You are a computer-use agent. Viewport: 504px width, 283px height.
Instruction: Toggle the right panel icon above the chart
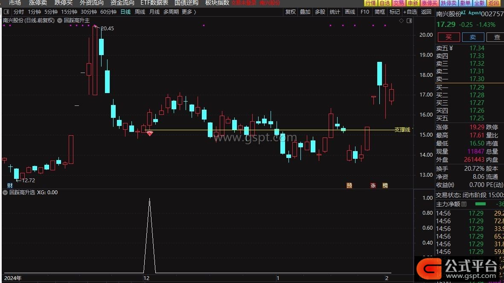point(409,20)
